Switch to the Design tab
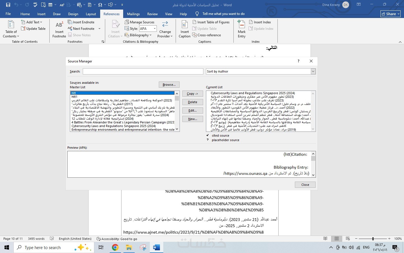Viewport: 404px width, 253px height. click(73, 14)
